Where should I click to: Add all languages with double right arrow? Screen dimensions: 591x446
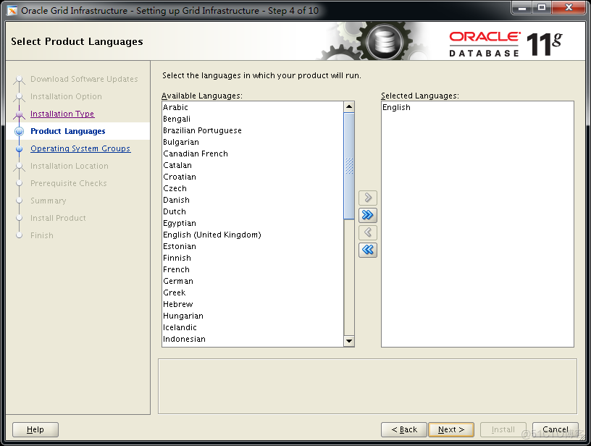(368, 215)
